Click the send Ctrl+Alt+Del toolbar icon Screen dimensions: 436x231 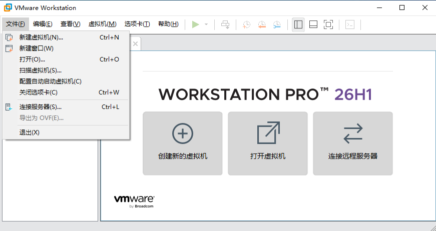225,24
